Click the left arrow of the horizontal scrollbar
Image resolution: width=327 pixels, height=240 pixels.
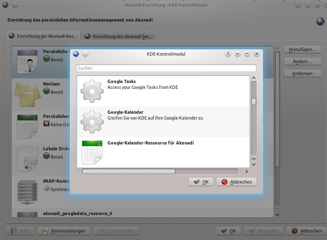click(x=78, y=172)
